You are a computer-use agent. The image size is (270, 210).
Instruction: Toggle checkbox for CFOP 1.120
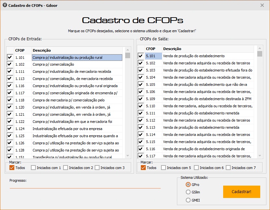(10, 107)
